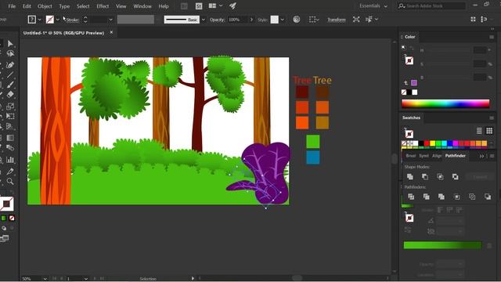Open the Effect menu
This screenshot has width=501, height=282.
point(103,6)
